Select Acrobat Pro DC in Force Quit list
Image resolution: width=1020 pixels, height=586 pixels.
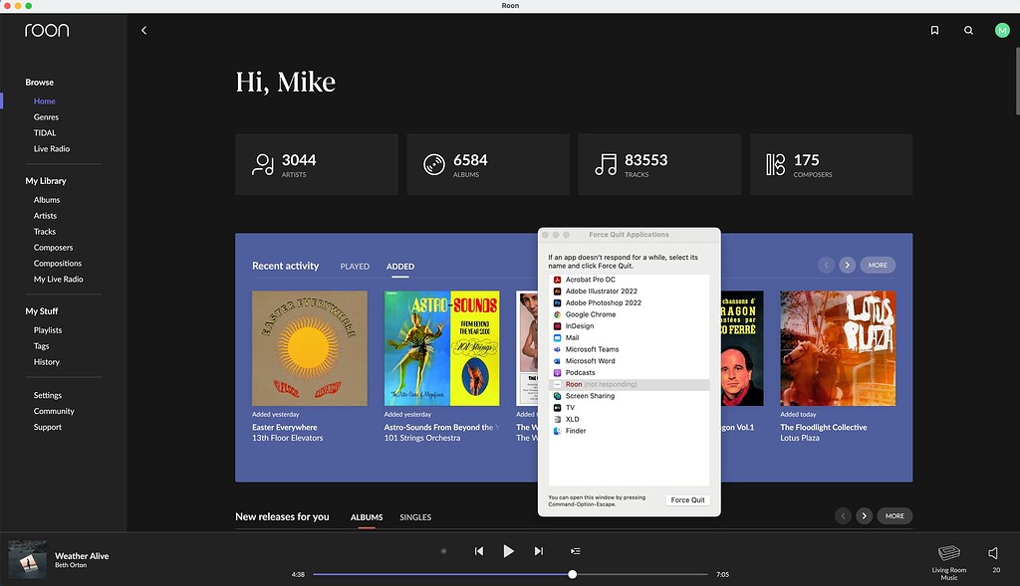point(630,280)
